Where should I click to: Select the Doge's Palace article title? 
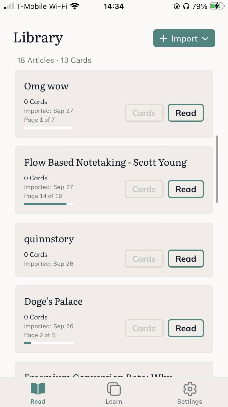(x=54, y=301)
